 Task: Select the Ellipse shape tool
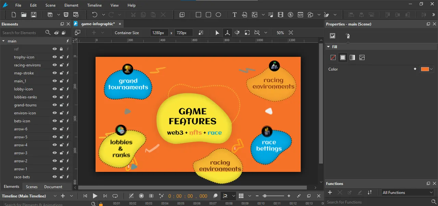click(218, 15)
